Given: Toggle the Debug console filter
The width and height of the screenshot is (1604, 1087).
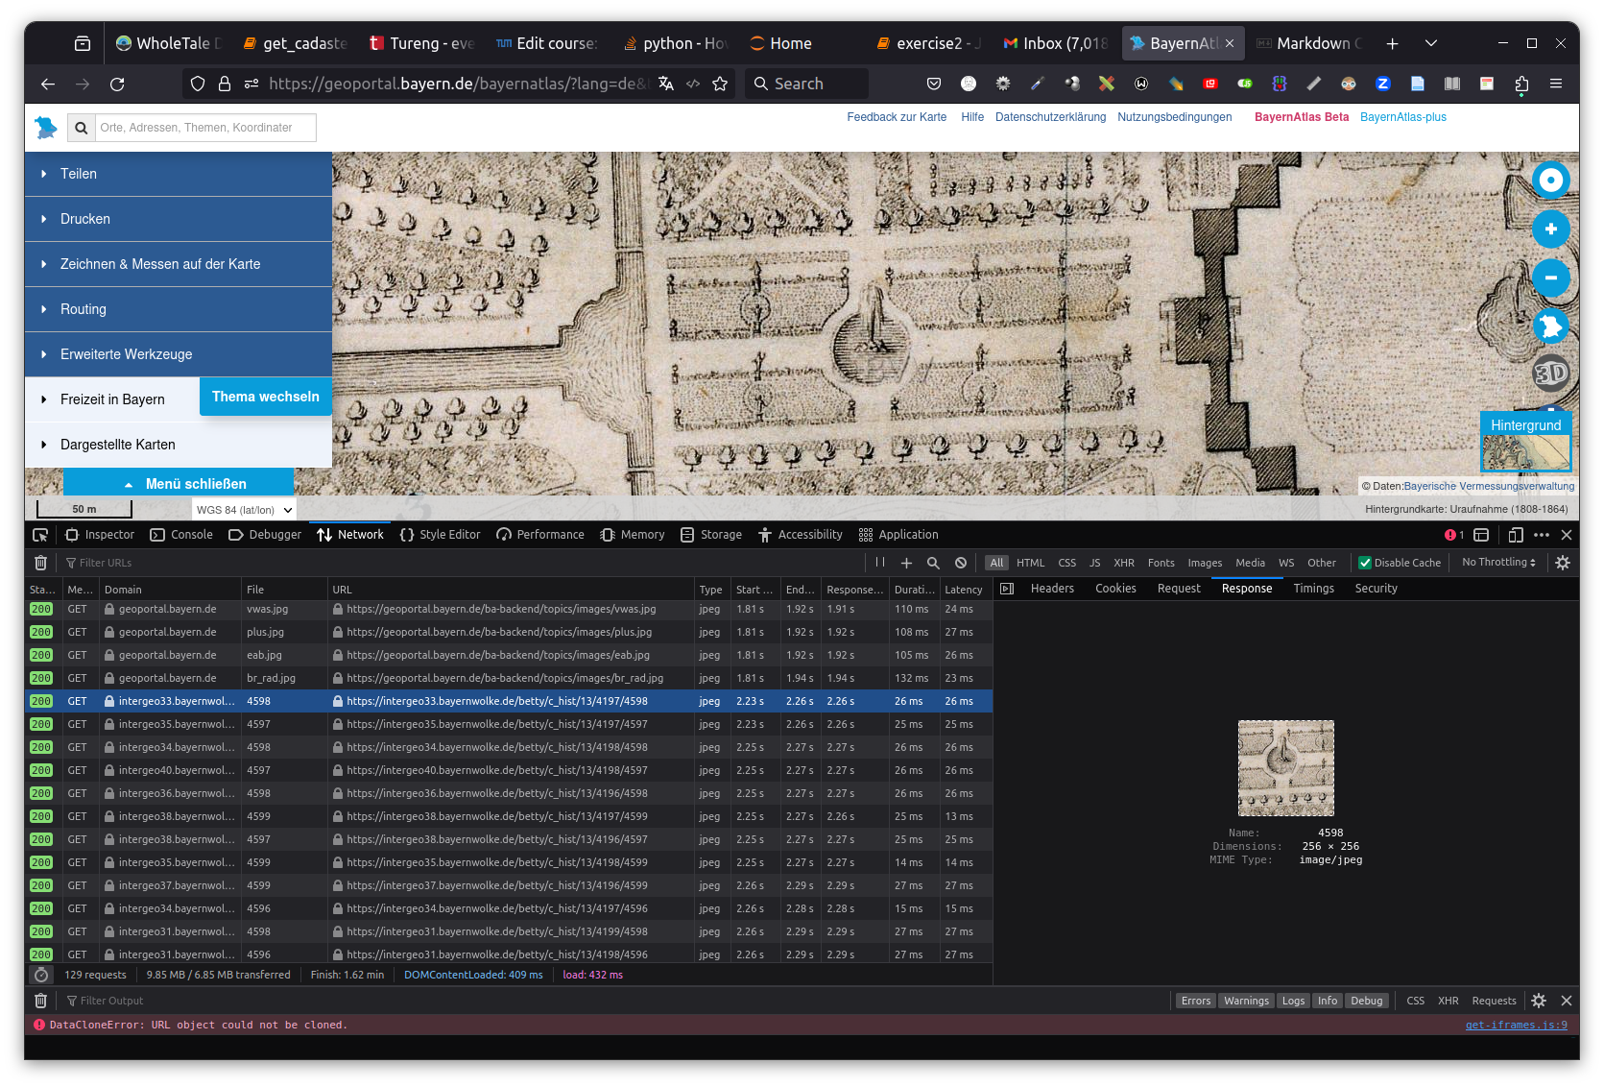Looking at the screenshot, I should point(1367,1001).
